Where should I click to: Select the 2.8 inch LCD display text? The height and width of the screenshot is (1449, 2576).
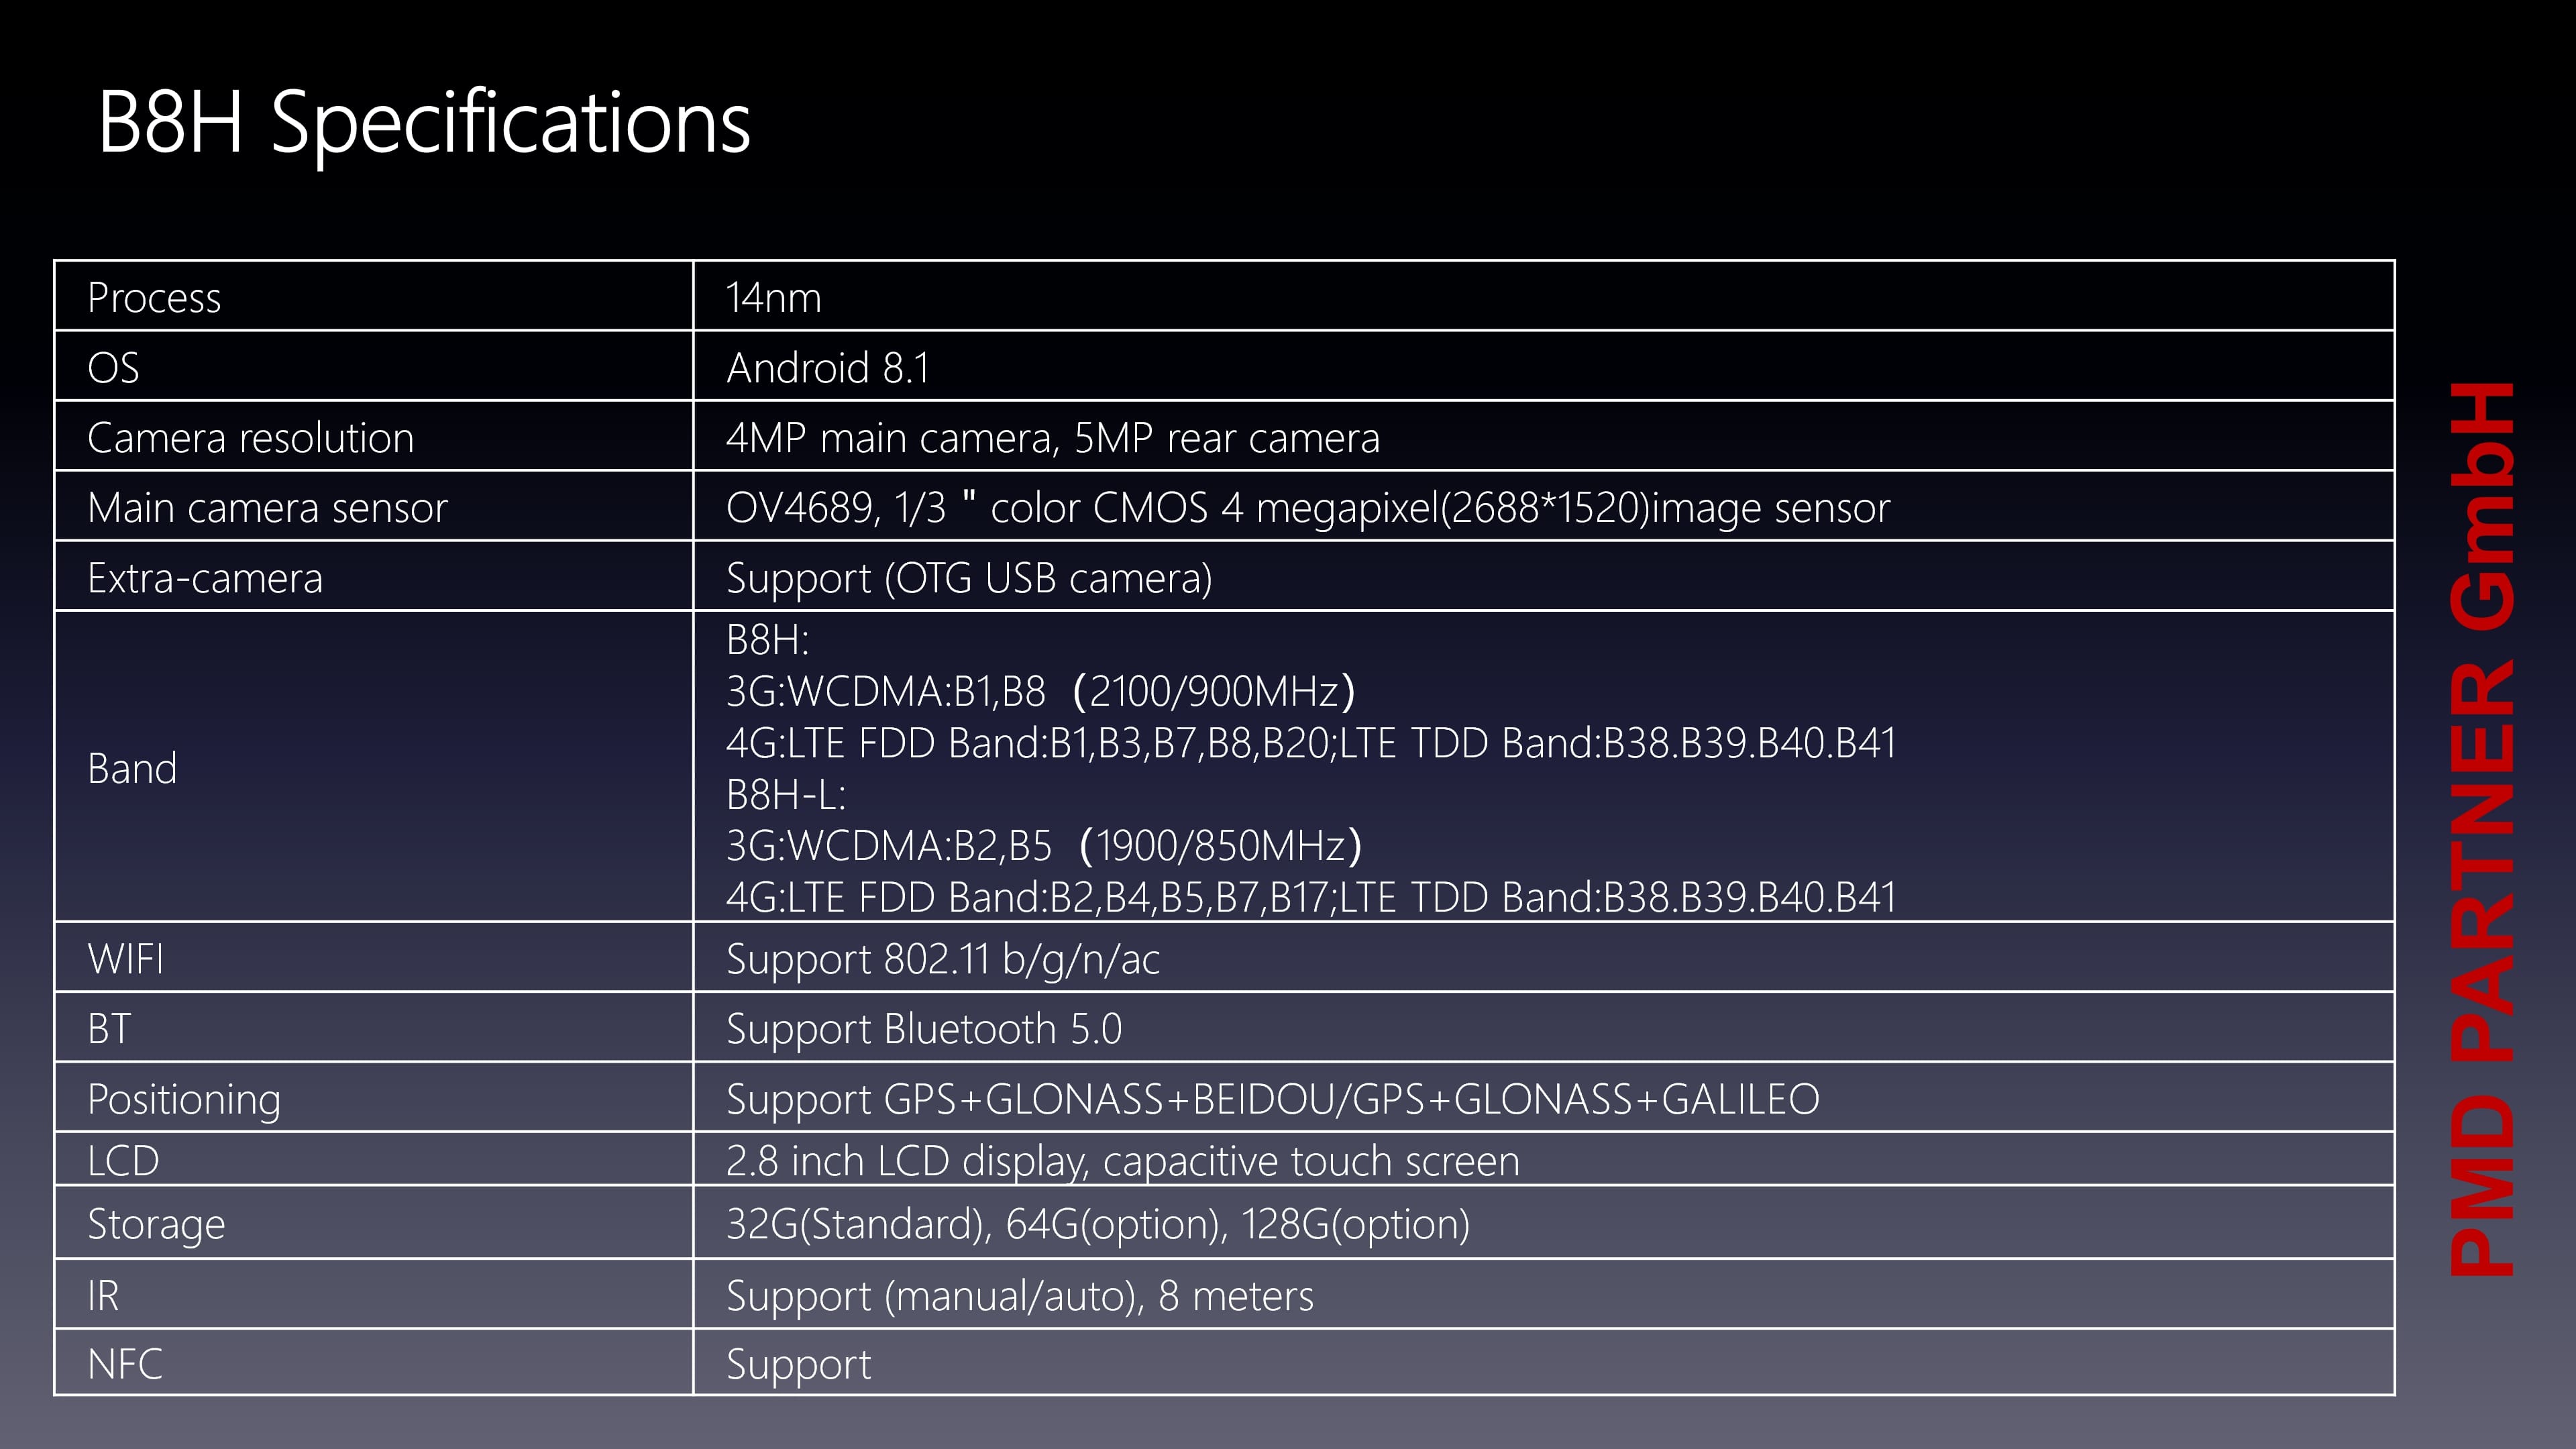click(1122, 1161)
